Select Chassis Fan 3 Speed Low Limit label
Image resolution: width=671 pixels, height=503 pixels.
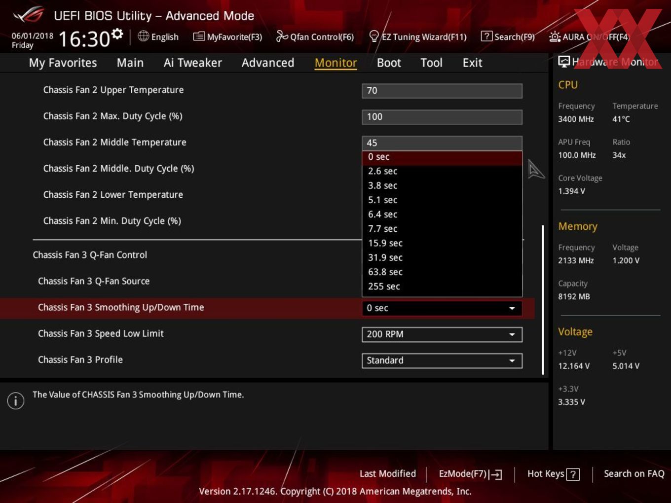(101, 333)
